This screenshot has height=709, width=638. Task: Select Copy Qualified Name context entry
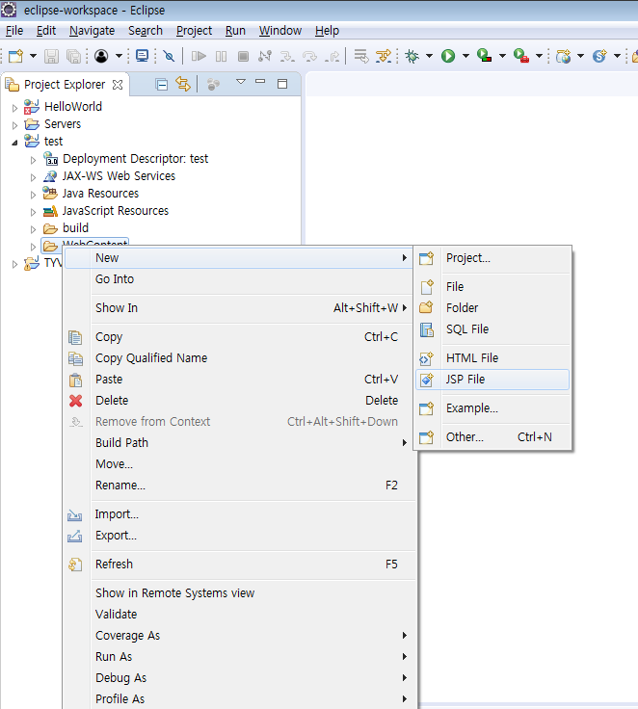pos(239,358)
